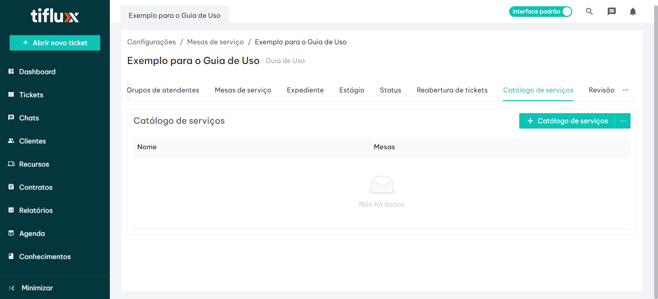
Task: Open the notifications bell icon
Action: (x=633, y=12)
